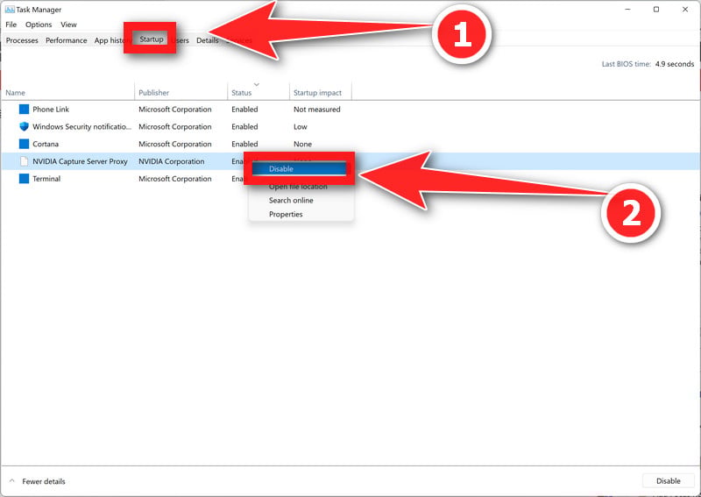Screen dimensions: 701x497
Task: Switch to the Performance tab
Action: pyautogui.click(x=67, y=40)
